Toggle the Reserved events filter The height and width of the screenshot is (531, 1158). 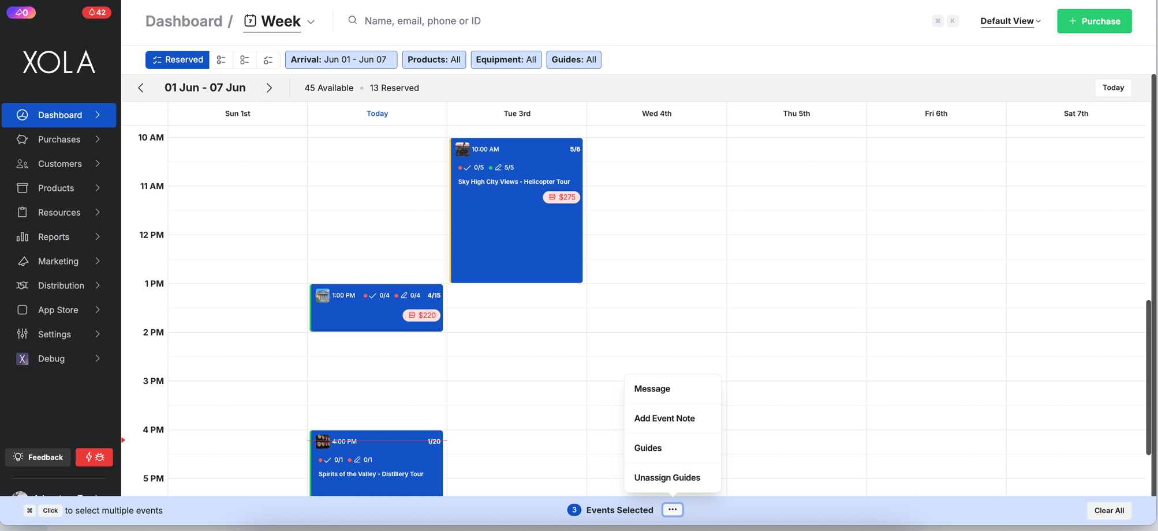click(177, 59)
